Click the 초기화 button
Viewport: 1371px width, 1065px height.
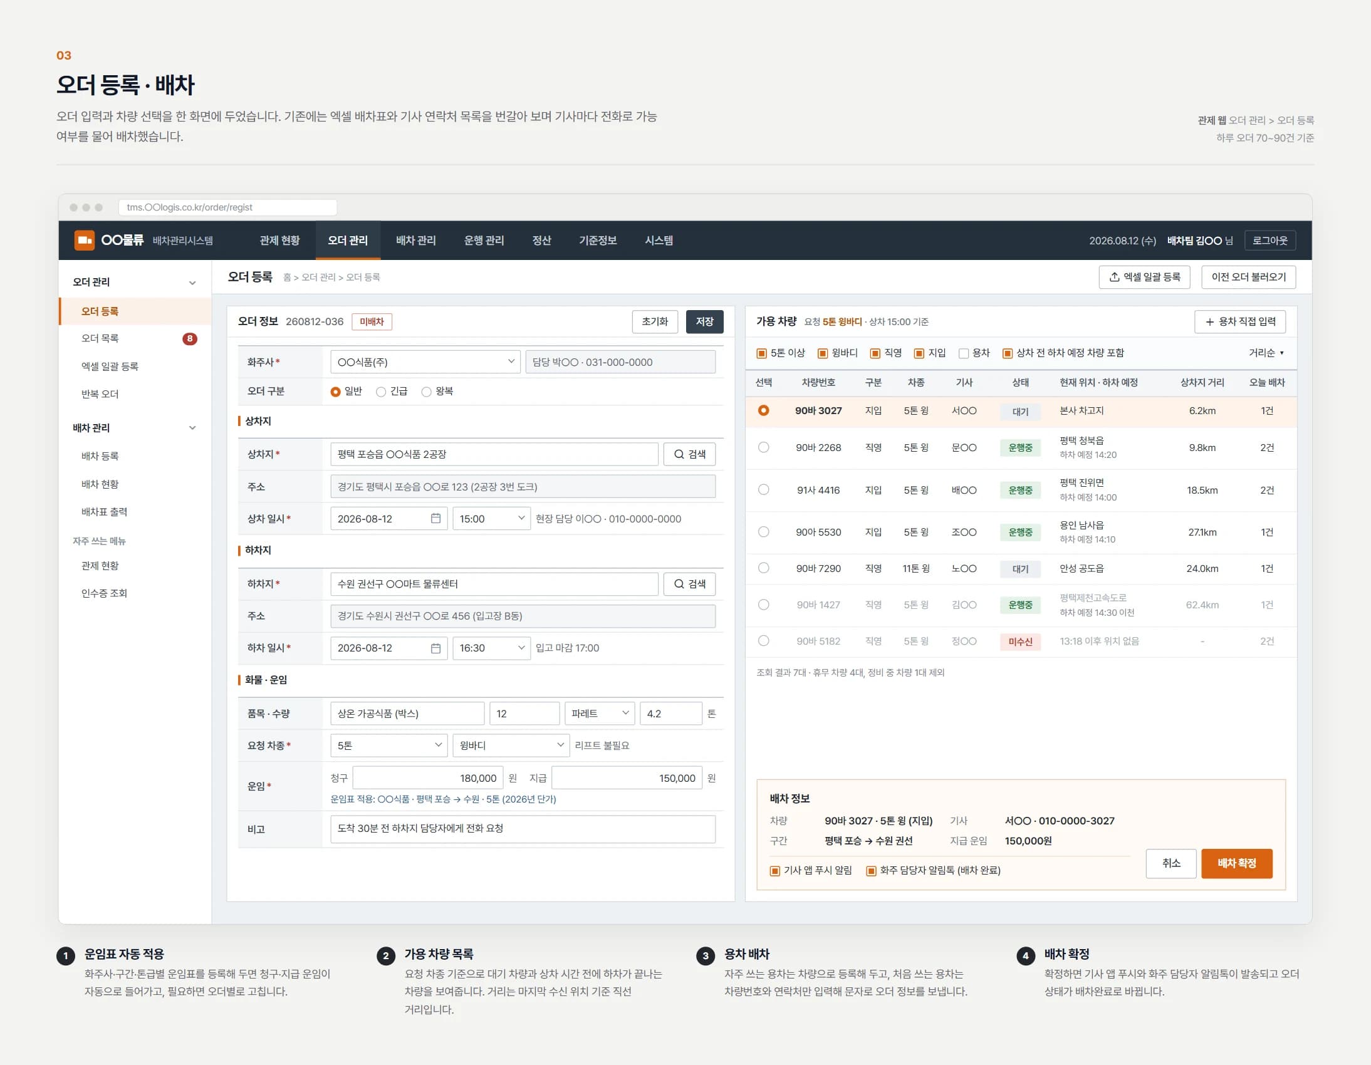tap(655, 322)
